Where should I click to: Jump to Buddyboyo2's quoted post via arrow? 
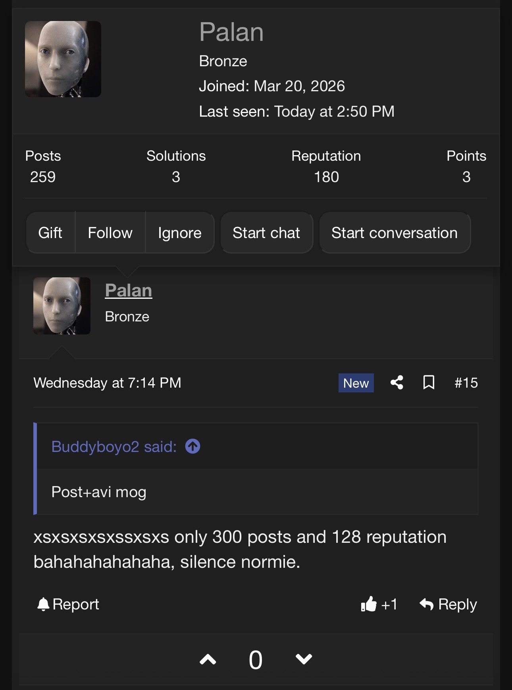point(193,446)
